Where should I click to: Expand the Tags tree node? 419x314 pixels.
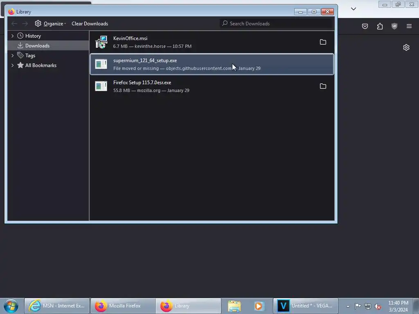[12, 56]
